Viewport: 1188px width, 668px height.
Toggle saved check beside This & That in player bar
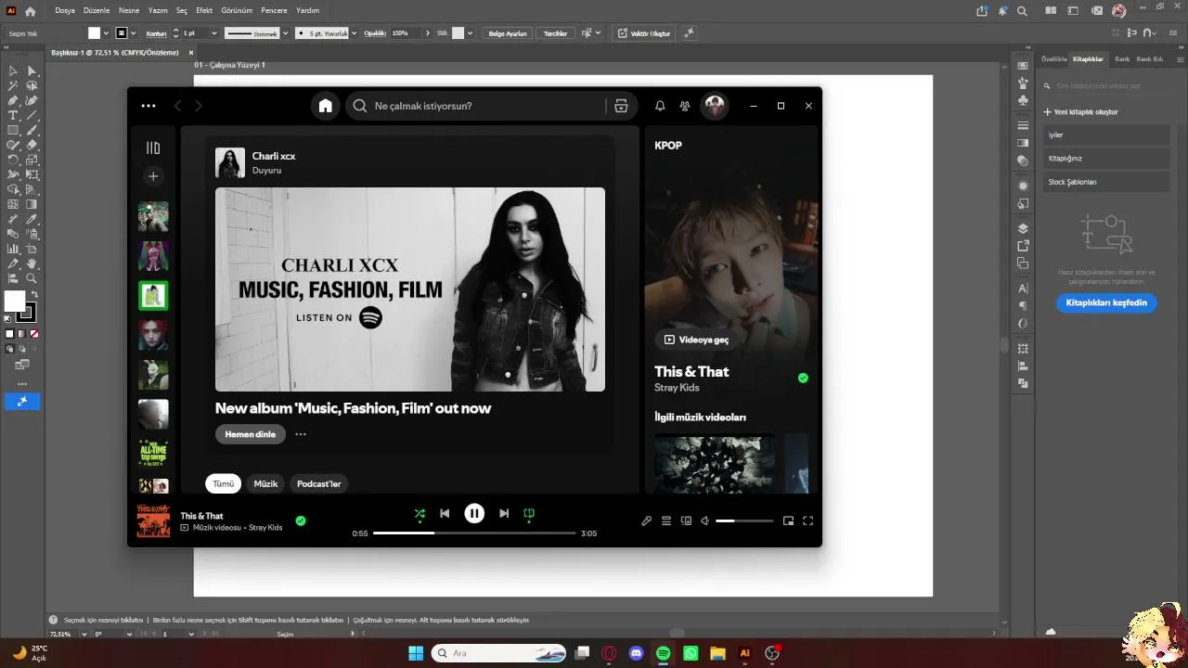(x=301, y=521)
